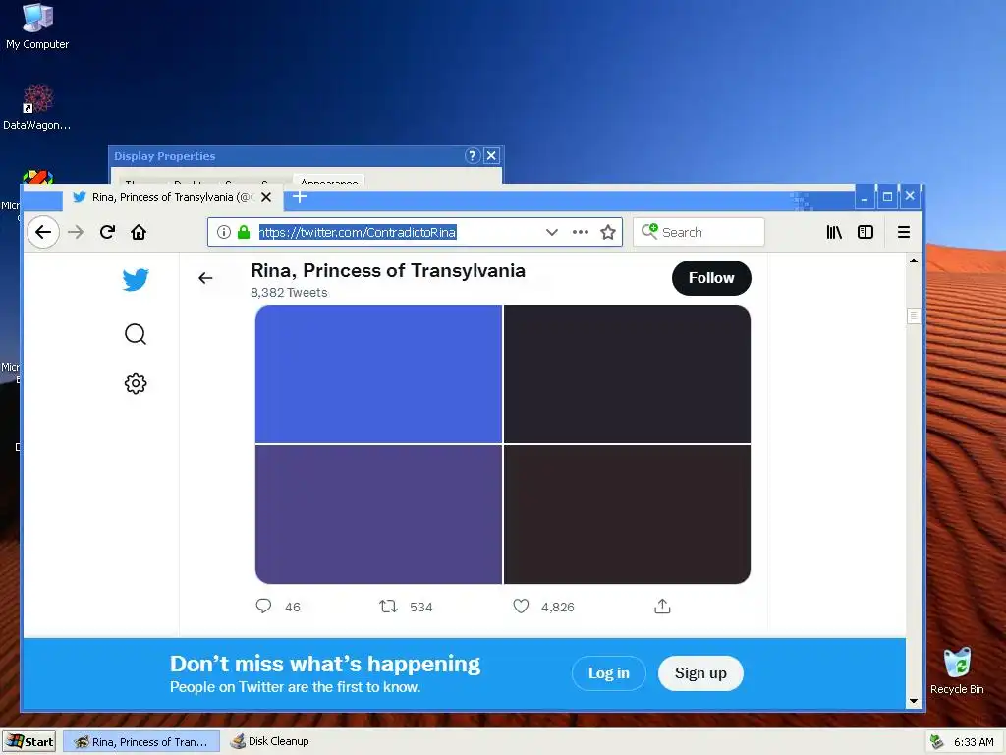
Task: Click the reply icon with 46 replies
Action: click(263, 606)
